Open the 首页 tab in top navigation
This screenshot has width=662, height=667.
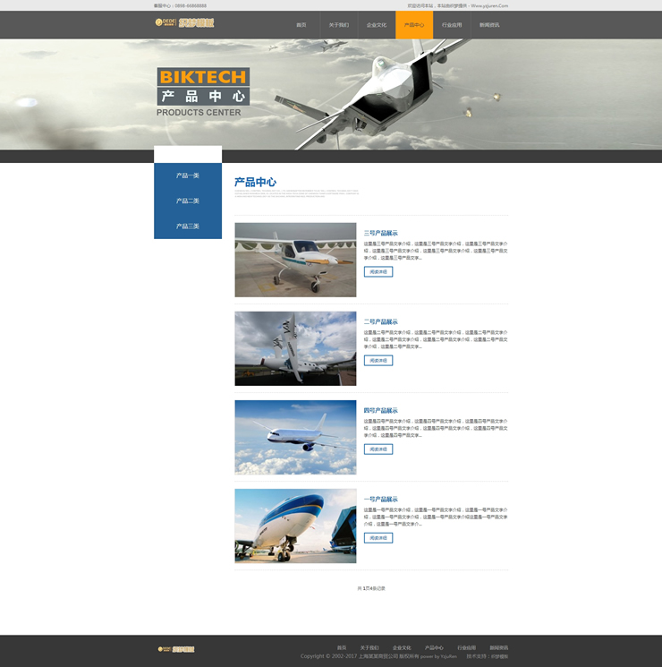[301, 25]
